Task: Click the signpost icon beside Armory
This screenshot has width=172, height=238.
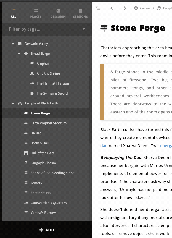Action: point(26,183)
